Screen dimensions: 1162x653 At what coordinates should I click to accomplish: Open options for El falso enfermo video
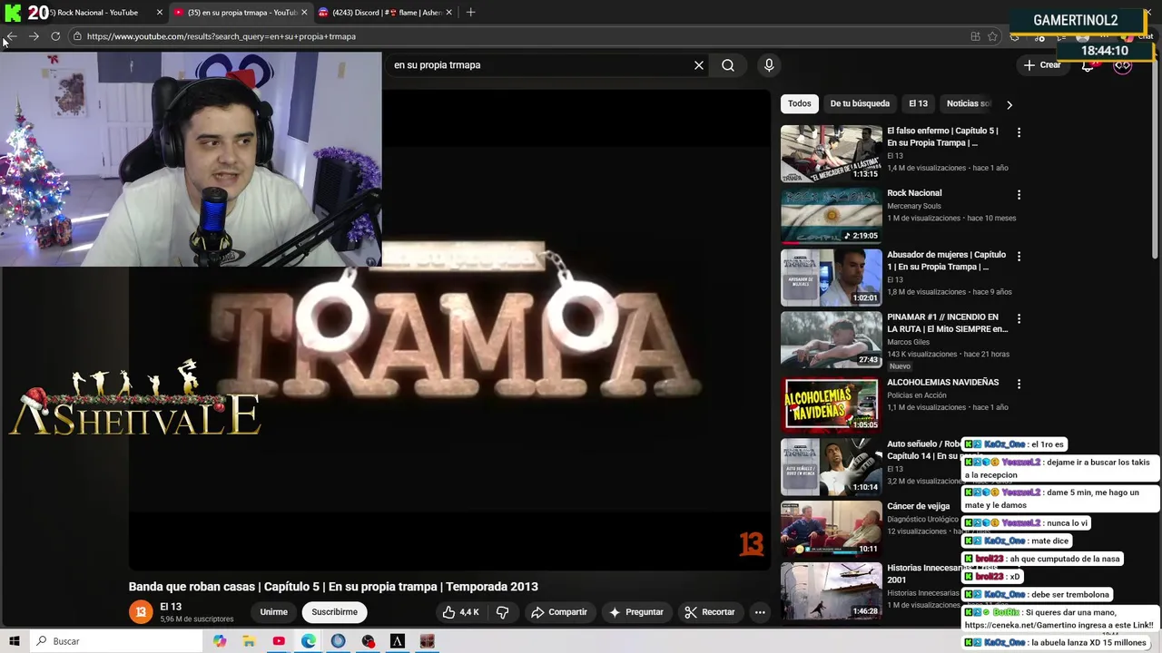click(1019, 132)
